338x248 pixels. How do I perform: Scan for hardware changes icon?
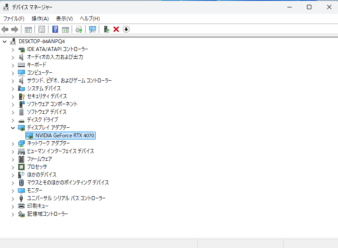(x=93, y=29)
